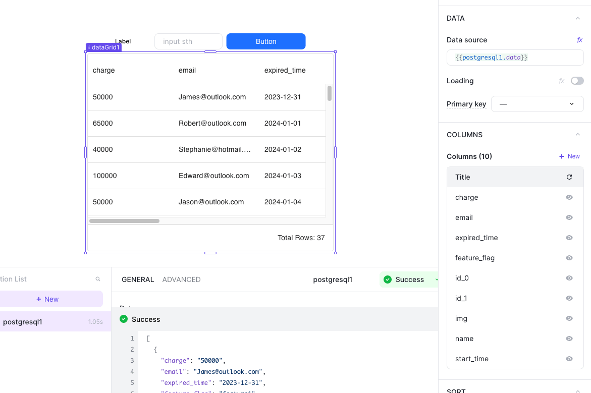Click the fx icon next to Loading
The image size is (591, 393).
(x=561, y=81)
